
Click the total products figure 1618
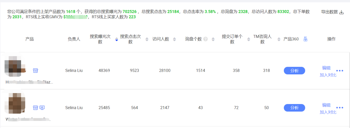coord(71,12)
